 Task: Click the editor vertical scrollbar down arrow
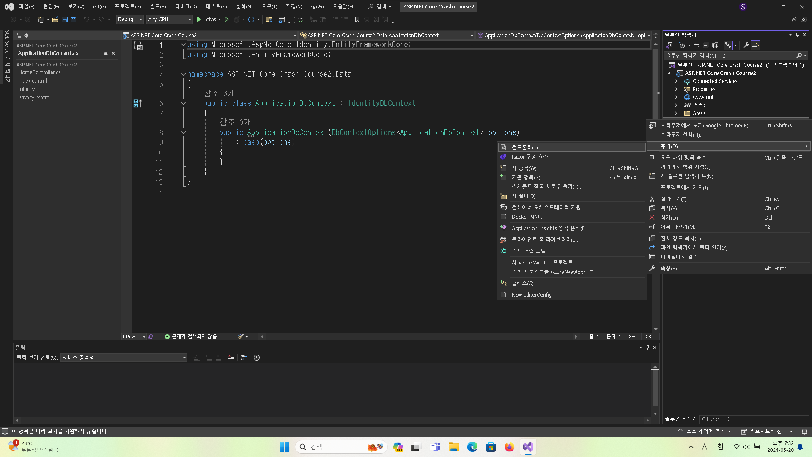pos(656,329)
